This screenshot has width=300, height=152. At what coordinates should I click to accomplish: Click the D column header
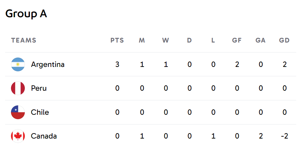click(x=189, y=40)
